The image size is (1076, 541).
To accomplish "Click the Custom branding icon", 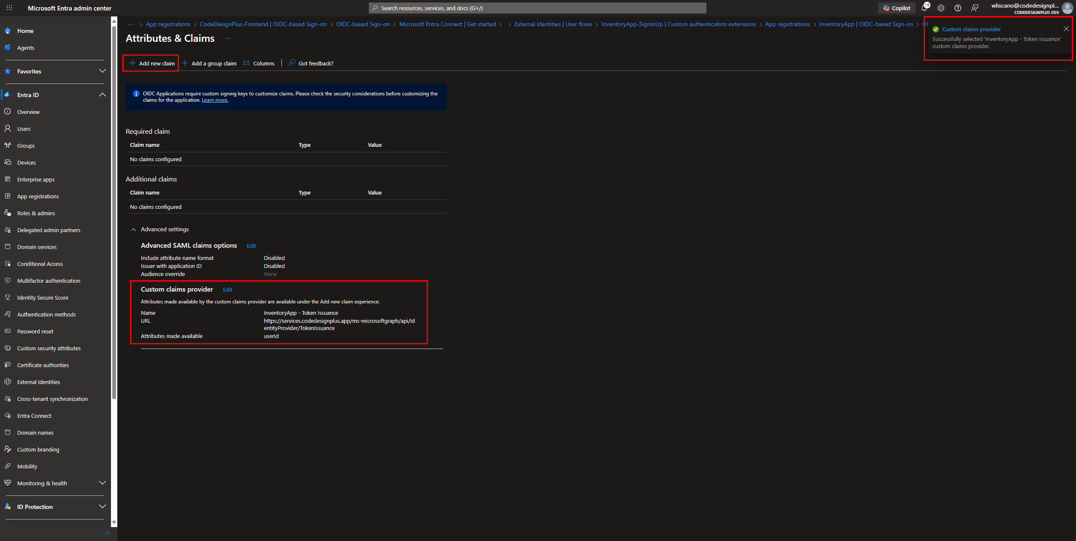I will click(x=8, y=449).
